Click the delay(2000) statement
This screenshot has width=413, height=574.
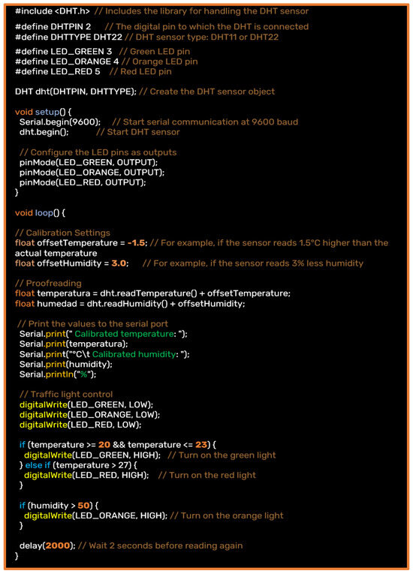[x=47, y=545]
